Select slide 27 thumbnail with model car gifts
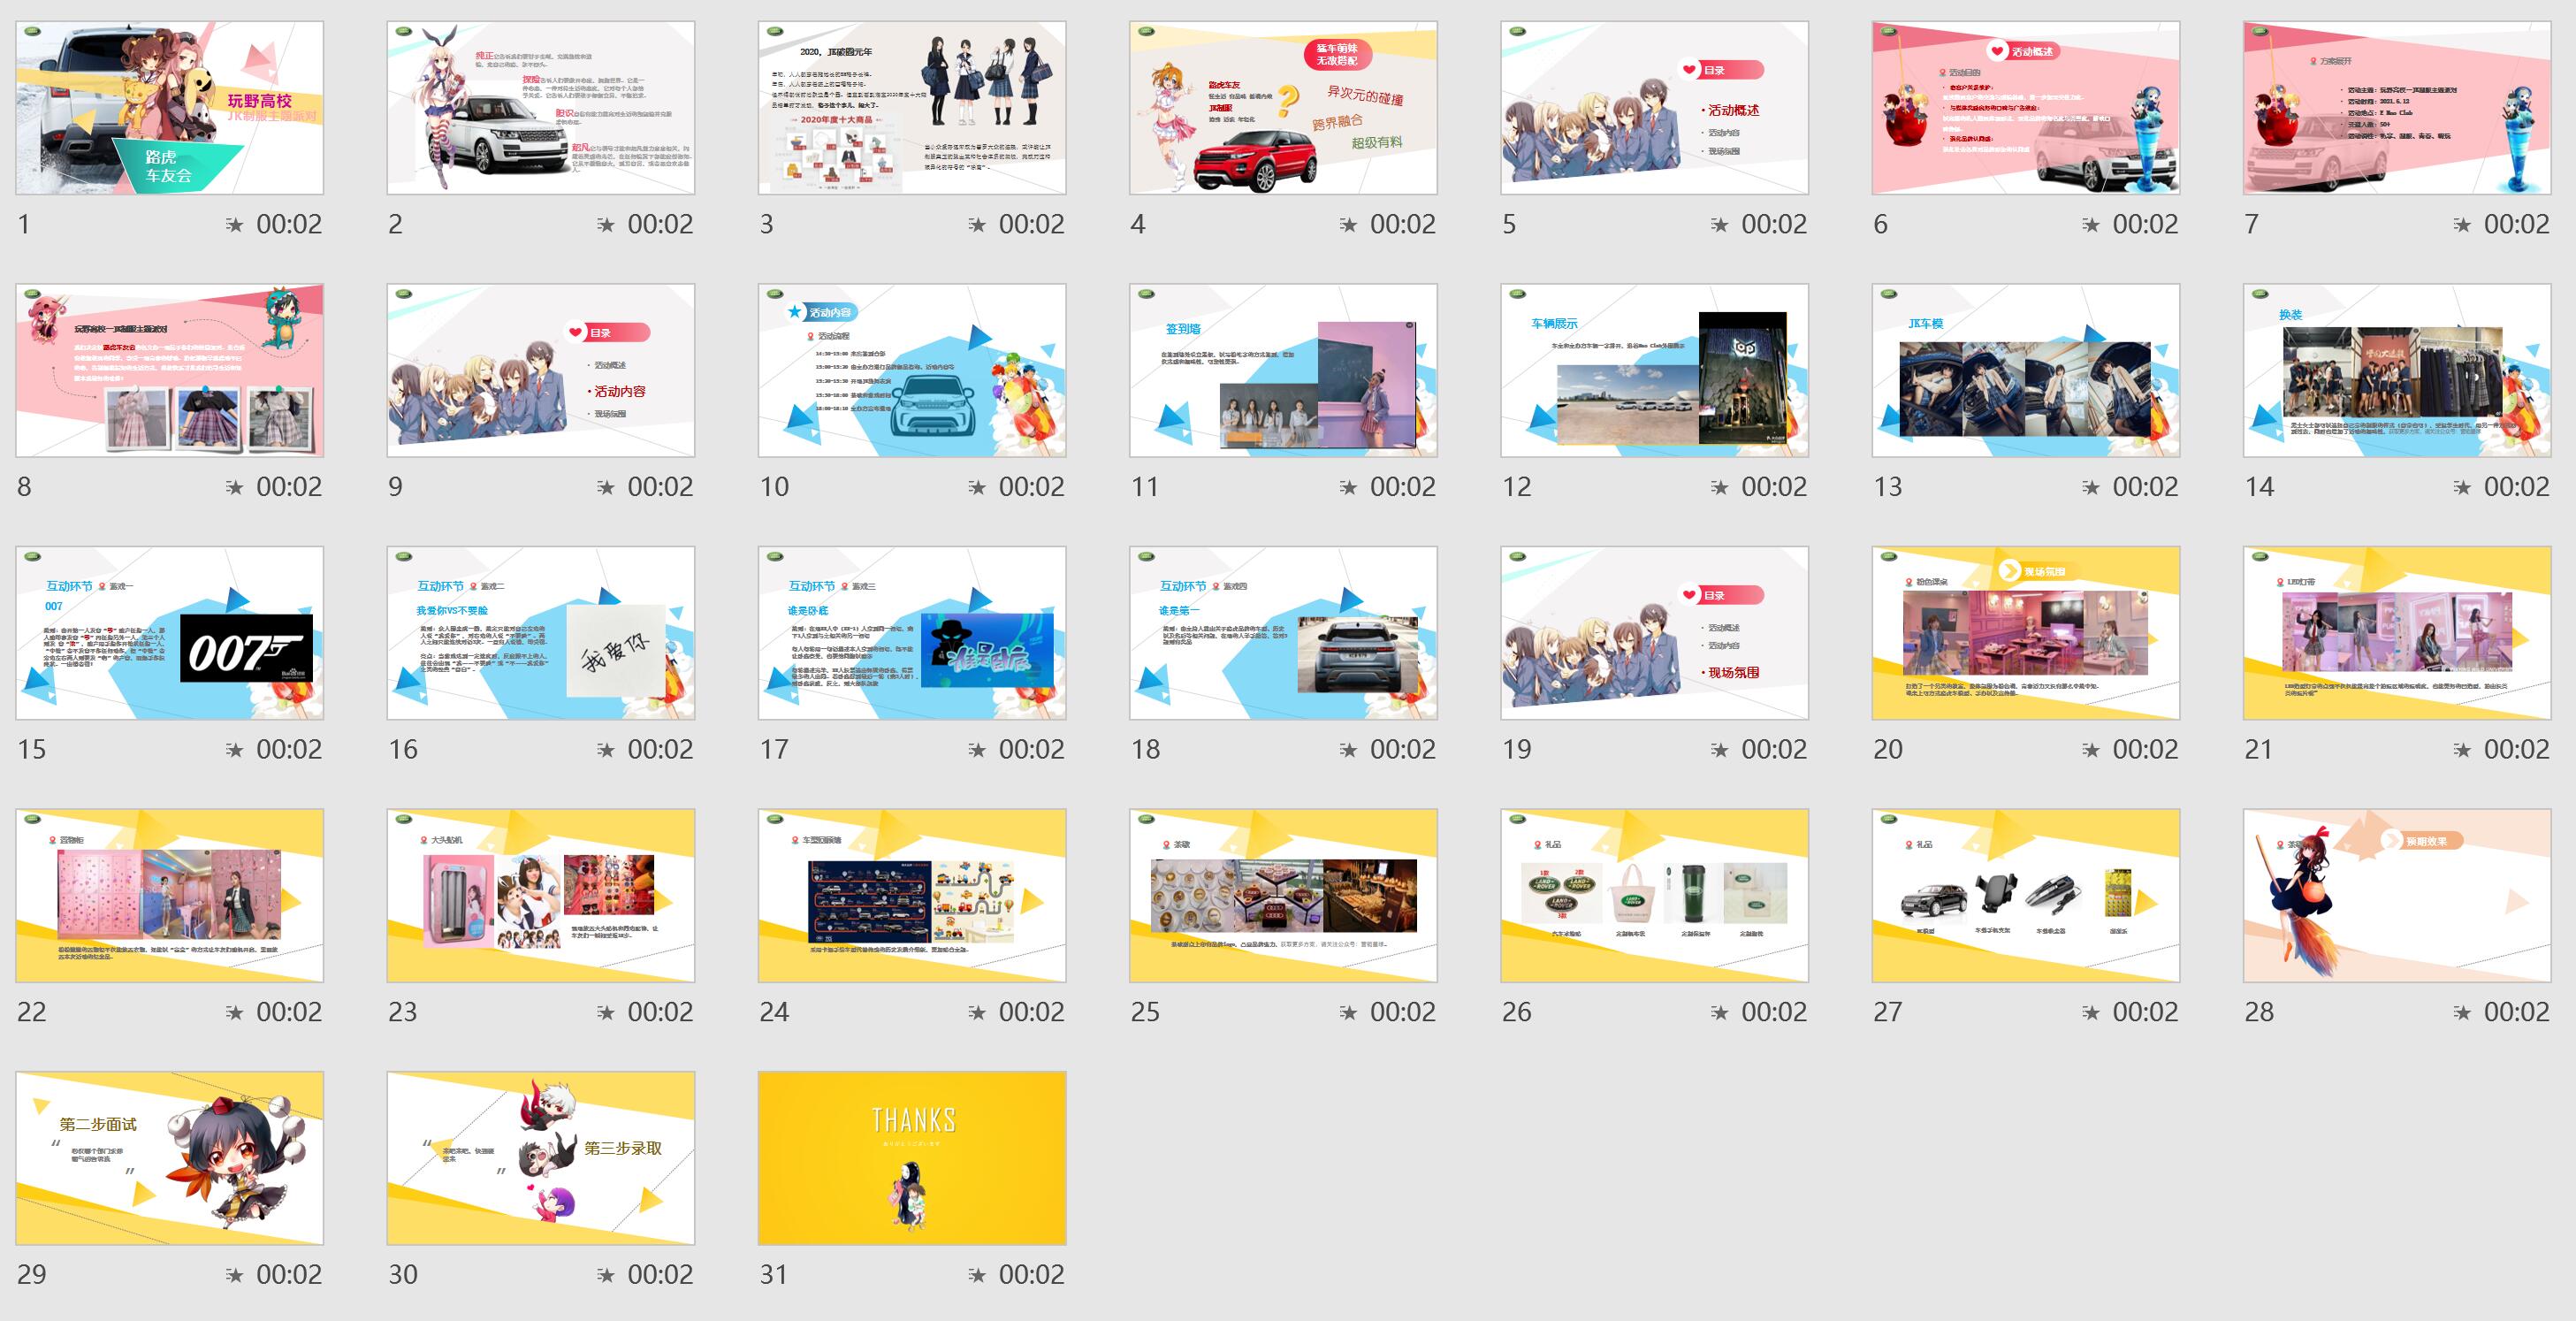Viewport: 2576px width, 1321px height. [2026, 895]
